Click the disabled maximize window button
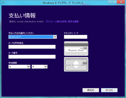 pyautogui.click(x=115, y=2)
